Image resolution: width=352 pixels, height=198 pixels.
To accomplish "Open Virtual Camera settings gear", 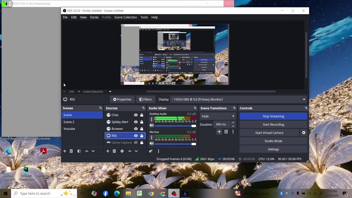I will 304,133.
